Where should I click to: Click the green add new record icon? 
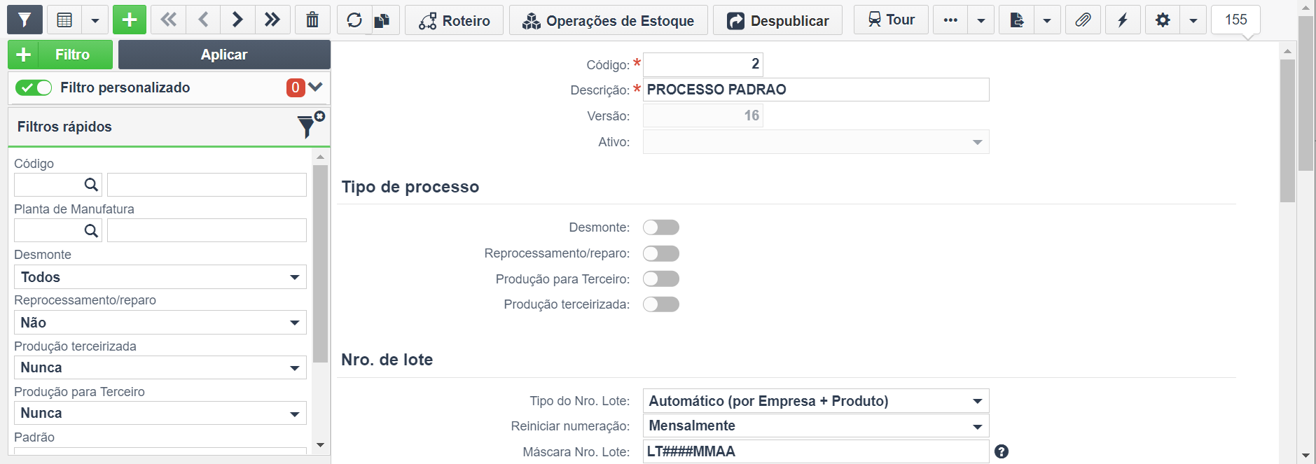tap(130, 20)
